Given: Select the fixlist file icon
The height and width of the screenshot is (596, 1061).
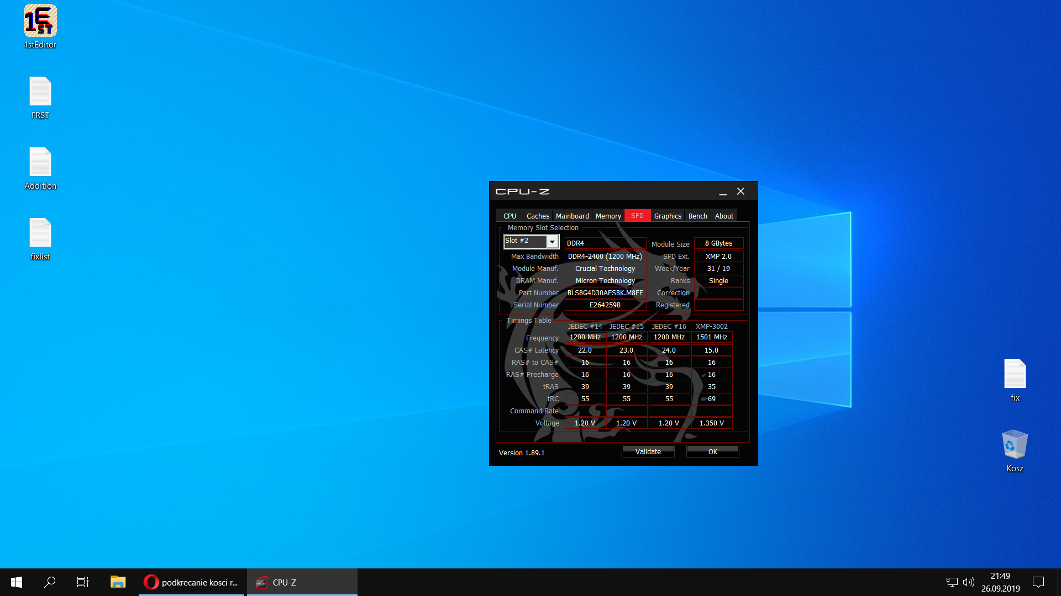Looking at the screenshot, I should point(40,233).
